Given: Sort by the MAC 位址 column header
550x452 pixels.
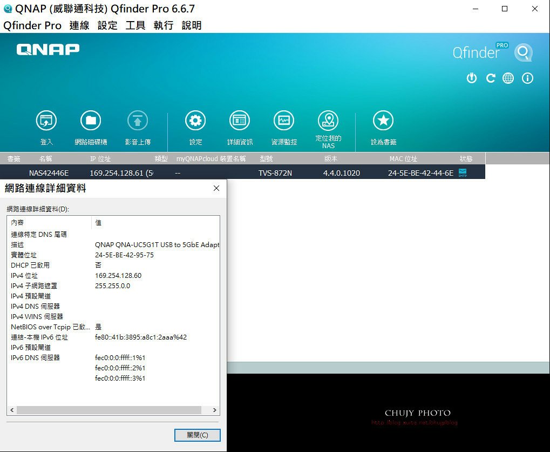Looking at the screenshot, I should pyautogui.click(x=403, y=159).
